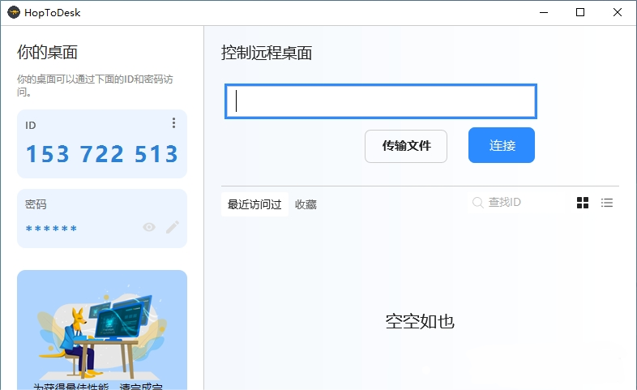The height and width of the screenshot is (390, 637).
Task: Switch the session list to grid view
Action: [583, 203]
